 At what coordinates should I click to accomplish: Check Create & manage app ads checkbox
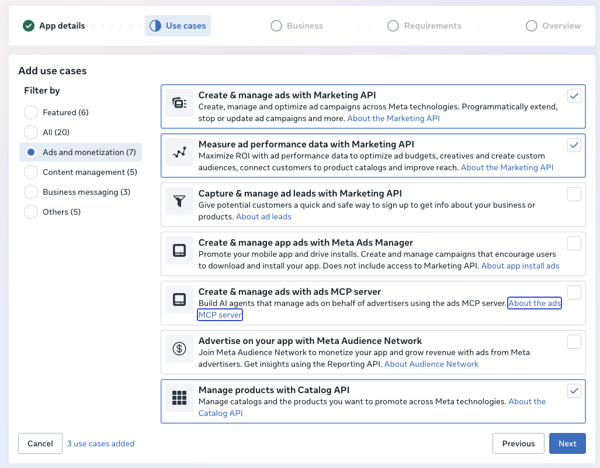pyautogui.click(x=574, y=243)
